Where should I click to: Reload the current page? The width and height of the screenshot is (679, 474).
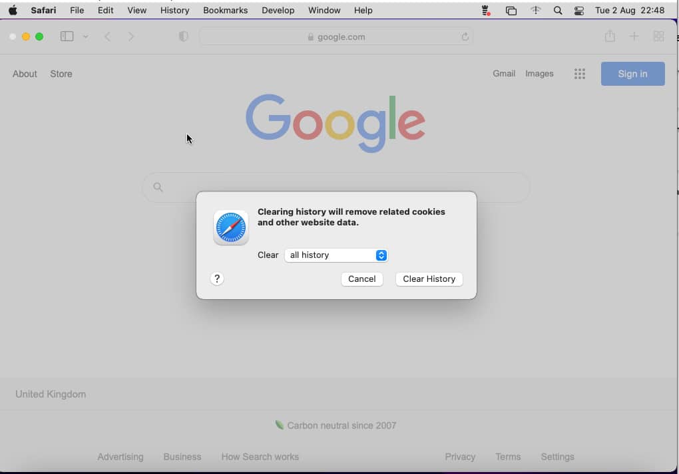[x=465, y=37]
